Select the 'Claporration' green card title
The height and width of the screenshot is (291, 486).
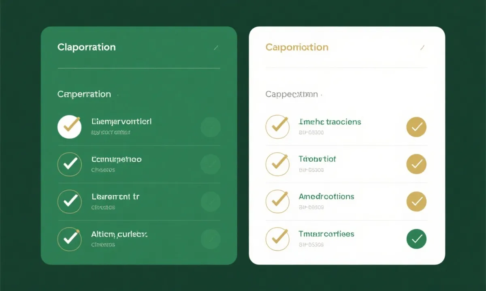click(x=87, y=47)
